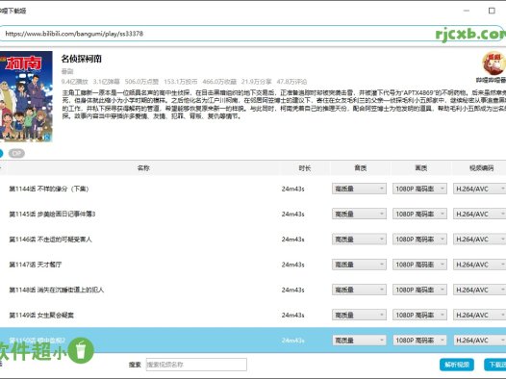The width and height of the screenshot is (506, 379).
Task: Click the grey pill button under the cover
Action: click(16, 153)
